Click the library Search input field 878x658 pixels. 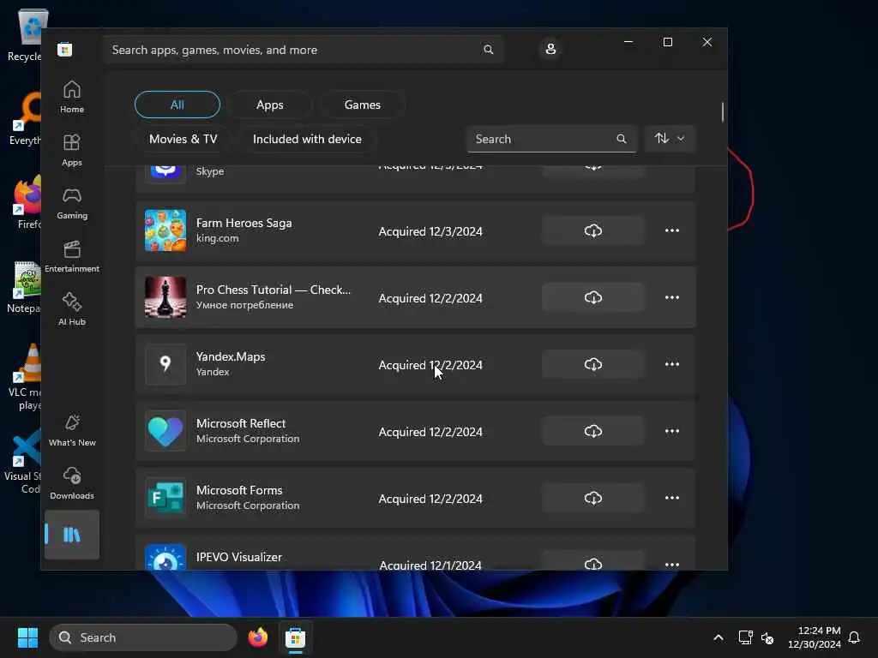[x=551, y=139]
